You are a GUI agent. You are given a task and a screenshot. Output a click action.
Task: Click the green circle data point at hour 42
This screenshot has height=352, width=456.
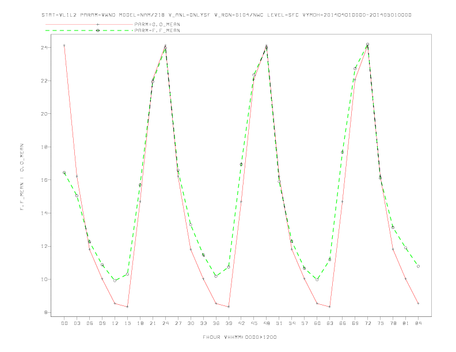click(241, 164)
